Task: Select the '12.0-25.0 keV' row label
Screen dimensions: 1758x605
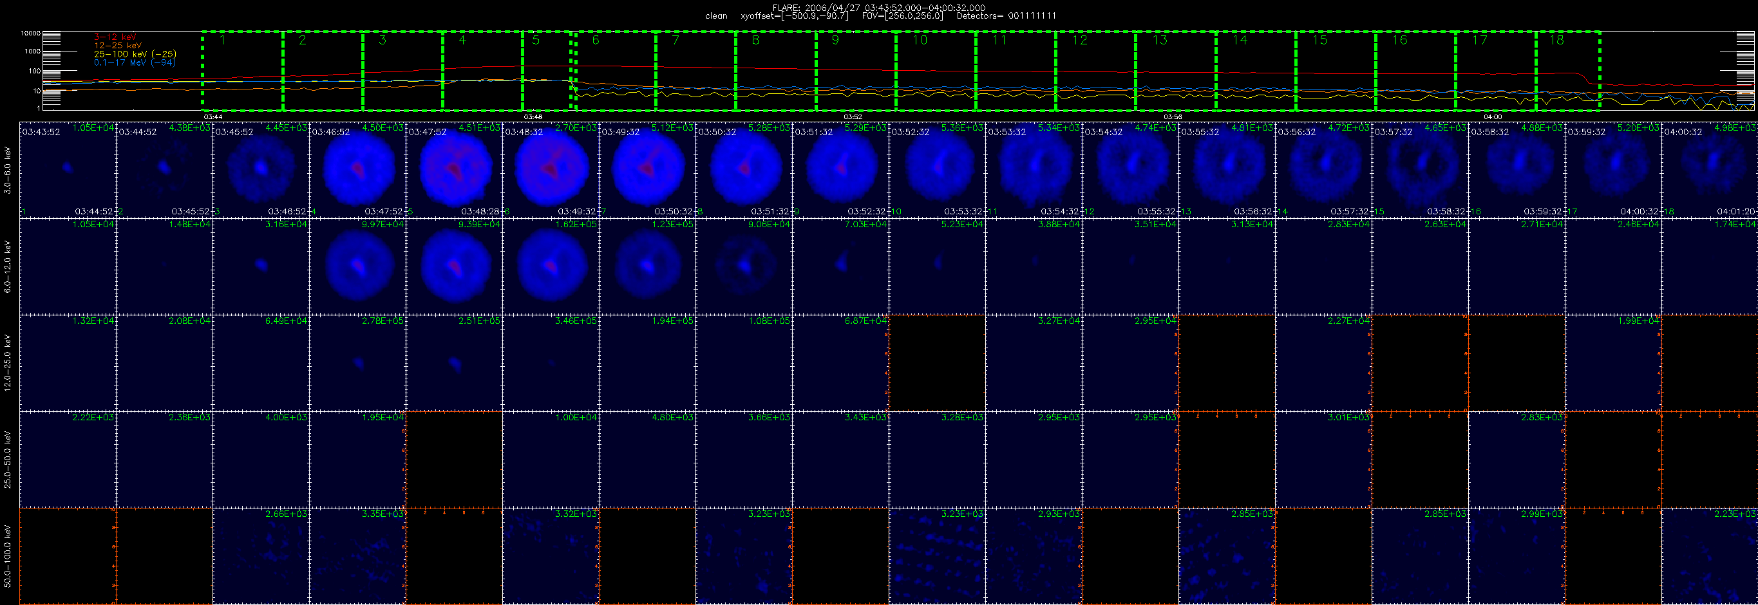Action: (x=8, y=363)
